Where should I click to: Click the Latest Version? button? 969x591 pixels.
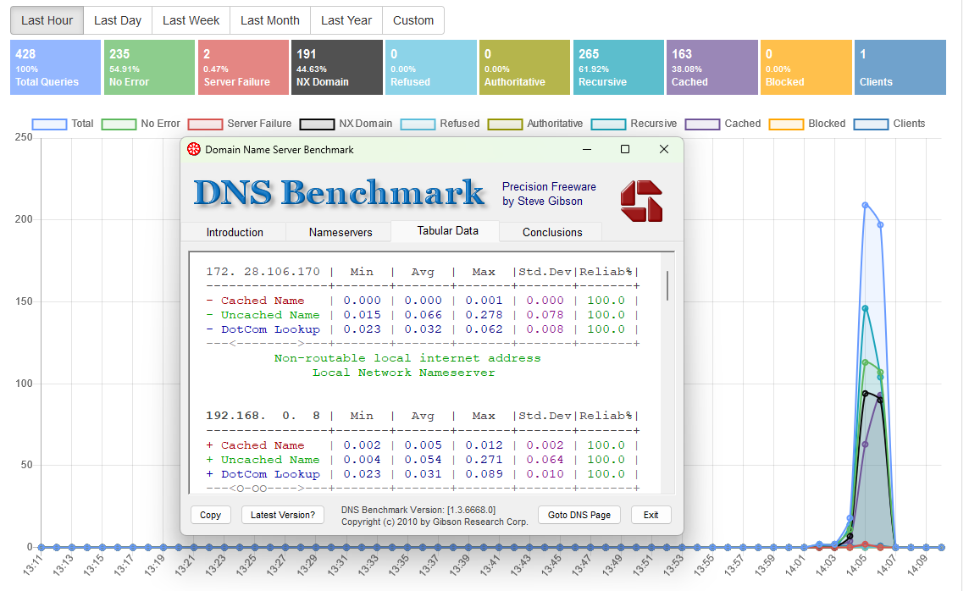282,515
